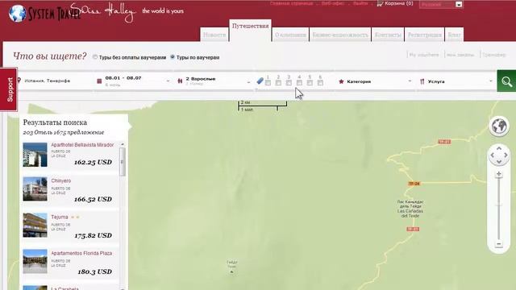This screenshot has width=516, height=290.
Task: Open the date range 08.01 - 08.07 dropdown
Action: click(134, 81)
